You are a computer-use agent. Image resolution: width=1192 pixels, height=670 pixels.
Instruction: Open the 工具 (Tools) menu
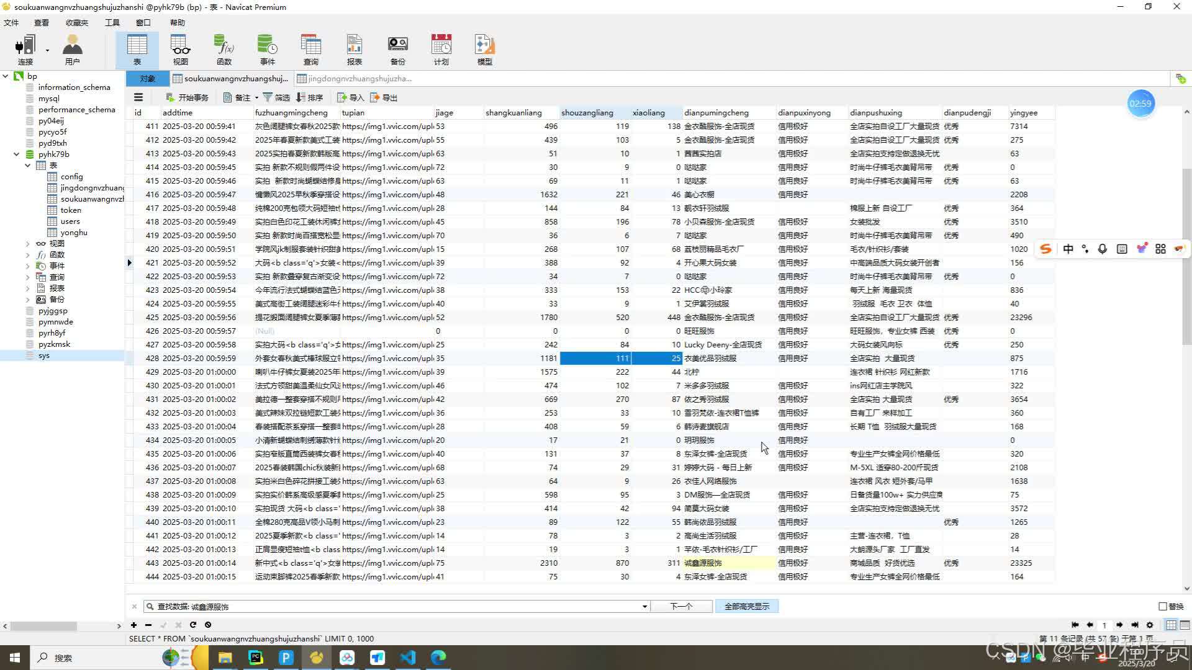(112, 22)
